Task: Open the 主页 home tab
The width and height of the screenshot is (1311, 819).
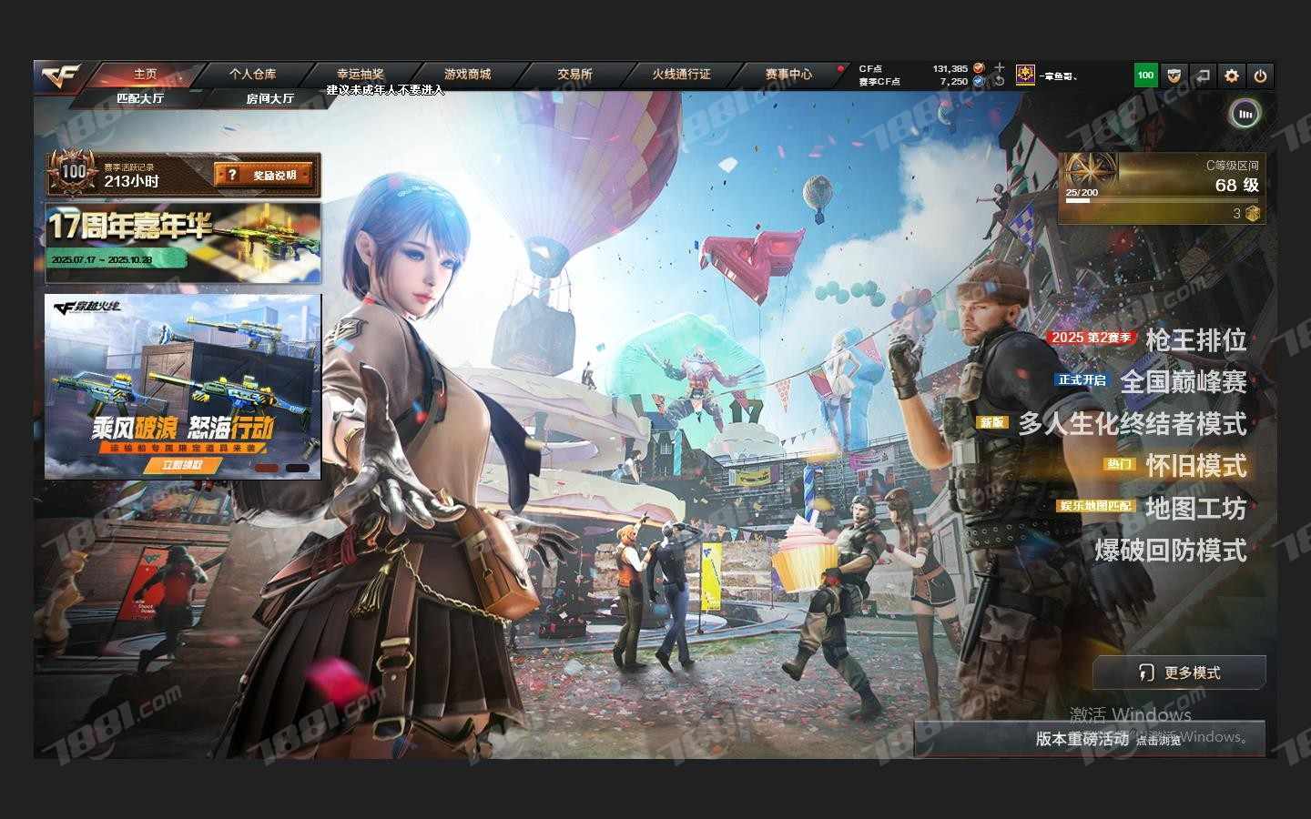Action: coord(145,75)
